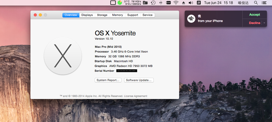Click the display mirroring icon in menu bar
272x122 pixels.
click(113, 3)
